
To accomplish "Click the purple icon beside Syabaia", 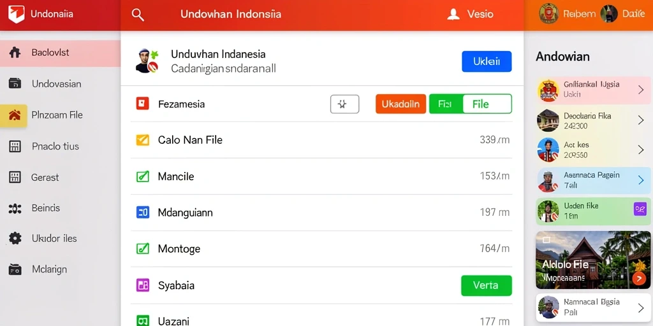I will (x=142, y=285).
